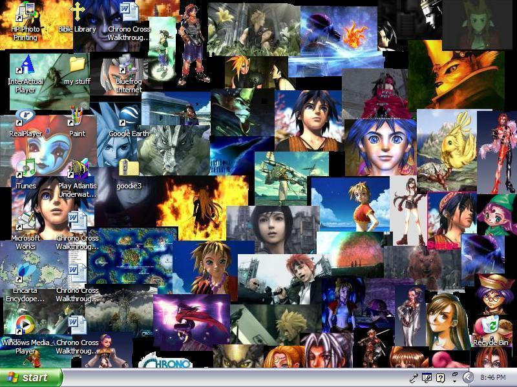Open the 'my stuff' folder
This screenshot has height=387, width=517.
coord(77,70)
